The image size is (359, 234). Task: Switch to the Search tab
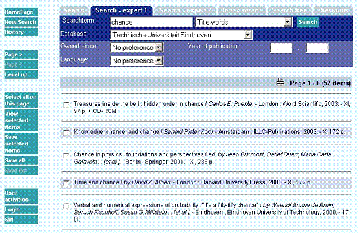click(74, 11)
